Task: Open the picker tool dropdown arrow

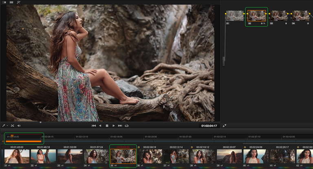Action: point(7,126)
